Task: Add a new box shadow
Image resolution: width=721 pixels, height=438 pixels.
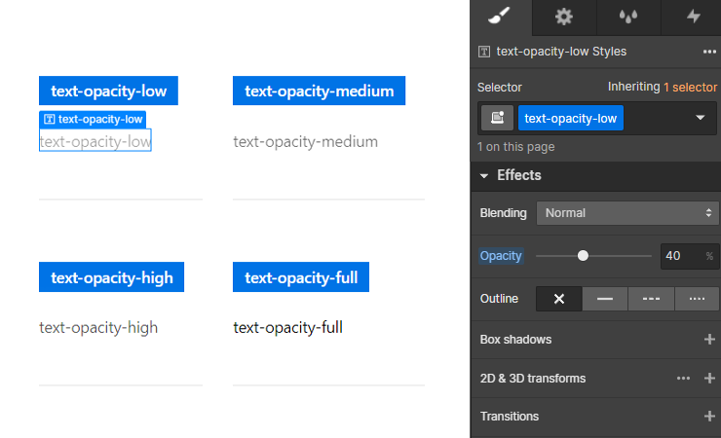Action: point(709,340)
